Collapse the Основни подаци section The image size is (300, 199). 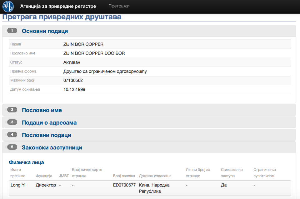pos(45,31)
